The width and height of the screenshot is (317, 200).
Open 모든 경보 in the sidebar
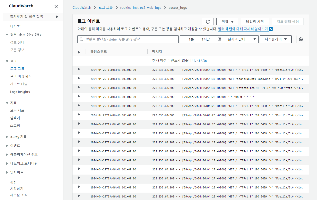(x=17, y=50)
